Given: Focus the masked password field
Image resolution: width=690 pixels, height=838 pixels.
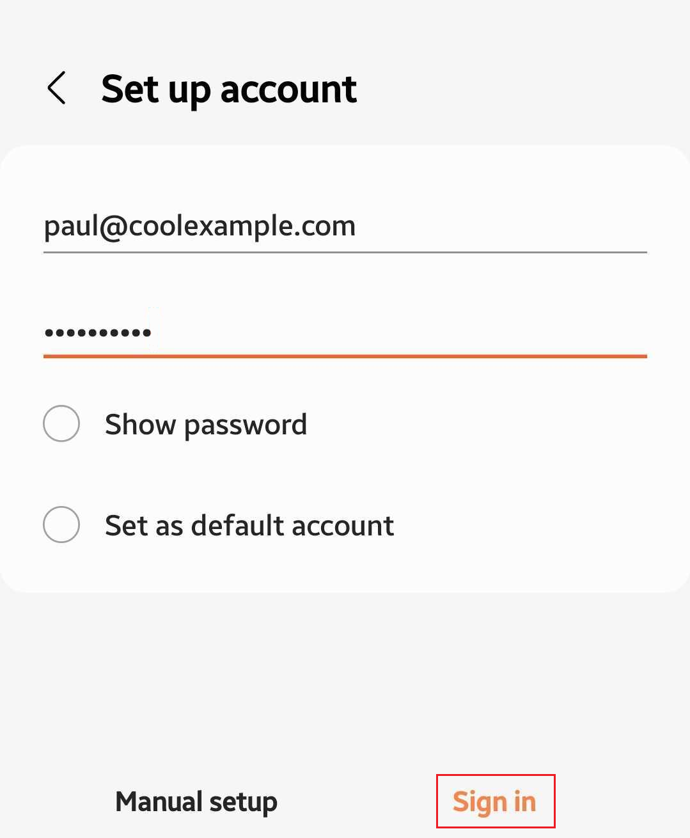Looking at the screenshot, I should (x=345, y=331).
